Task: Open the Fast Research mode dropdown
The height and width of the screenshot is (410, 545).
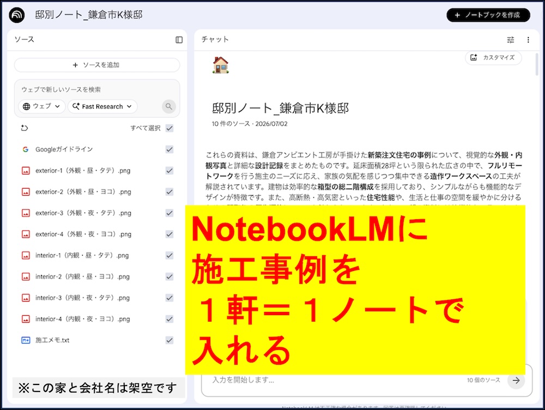Action: point(102,106)
